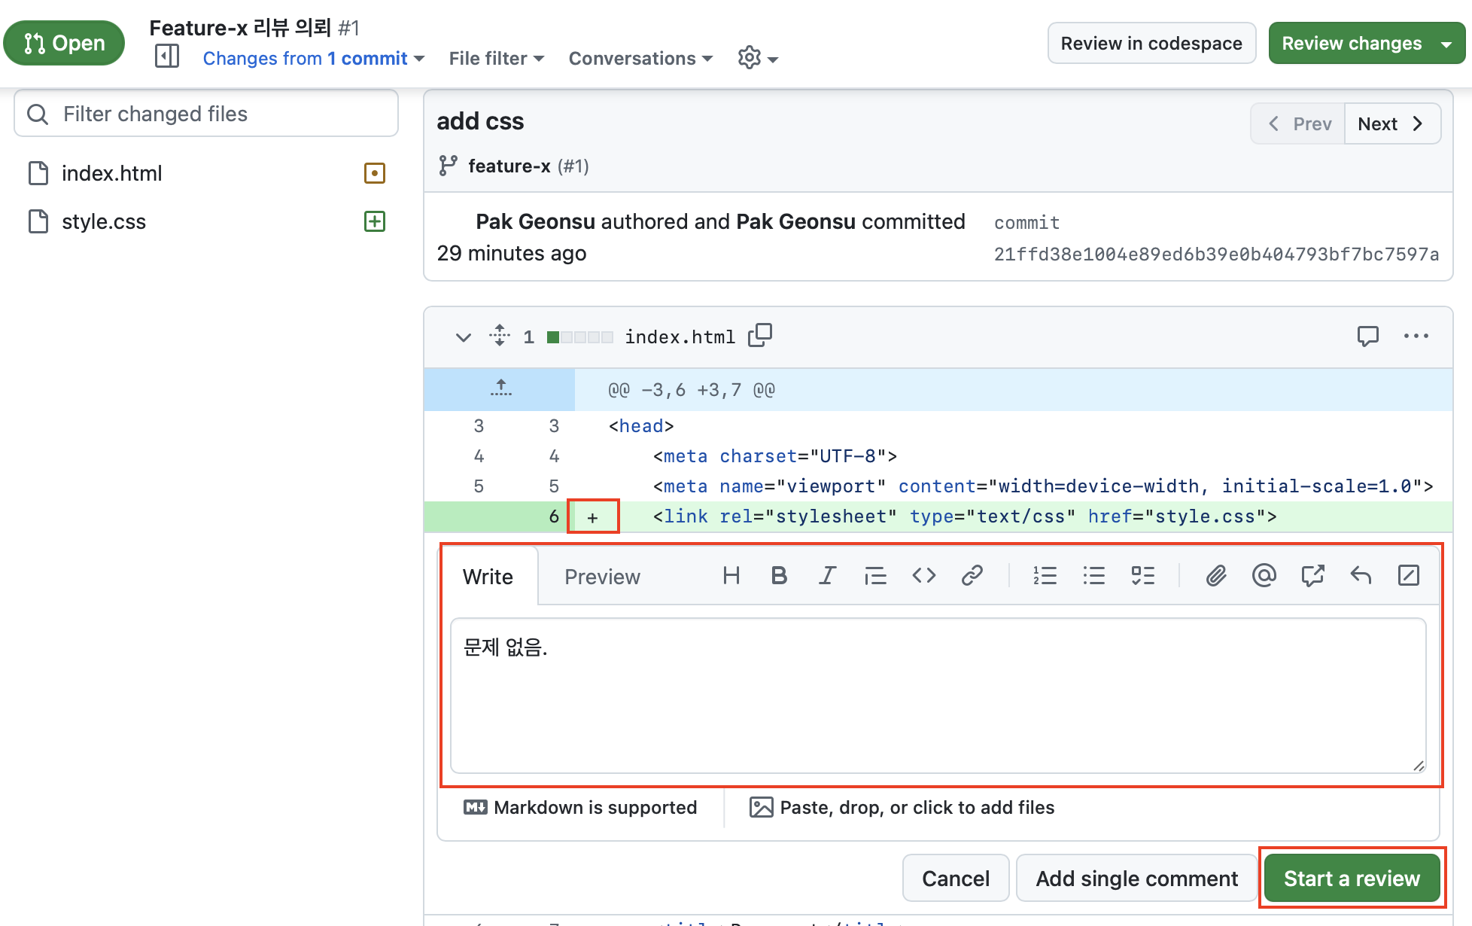Select style.css in the file tree
Image resolution: width=1472 pixels, height=926 pixels.
(104, 222)
